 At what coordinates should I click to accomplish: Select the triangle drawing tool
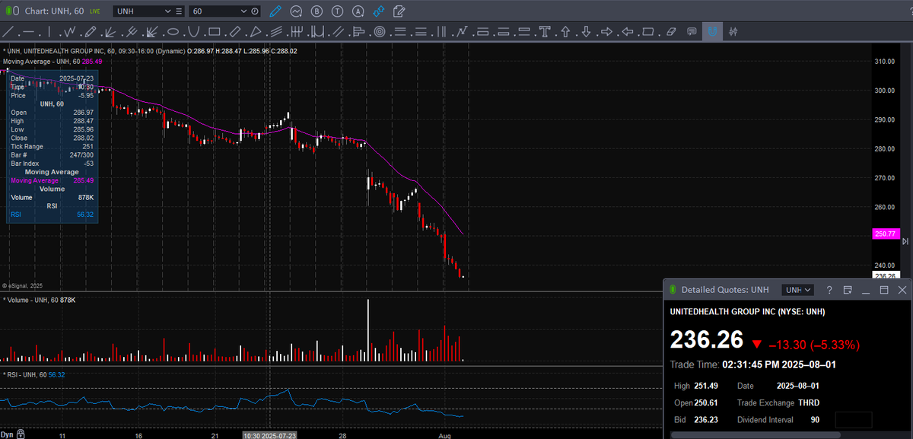256,32
